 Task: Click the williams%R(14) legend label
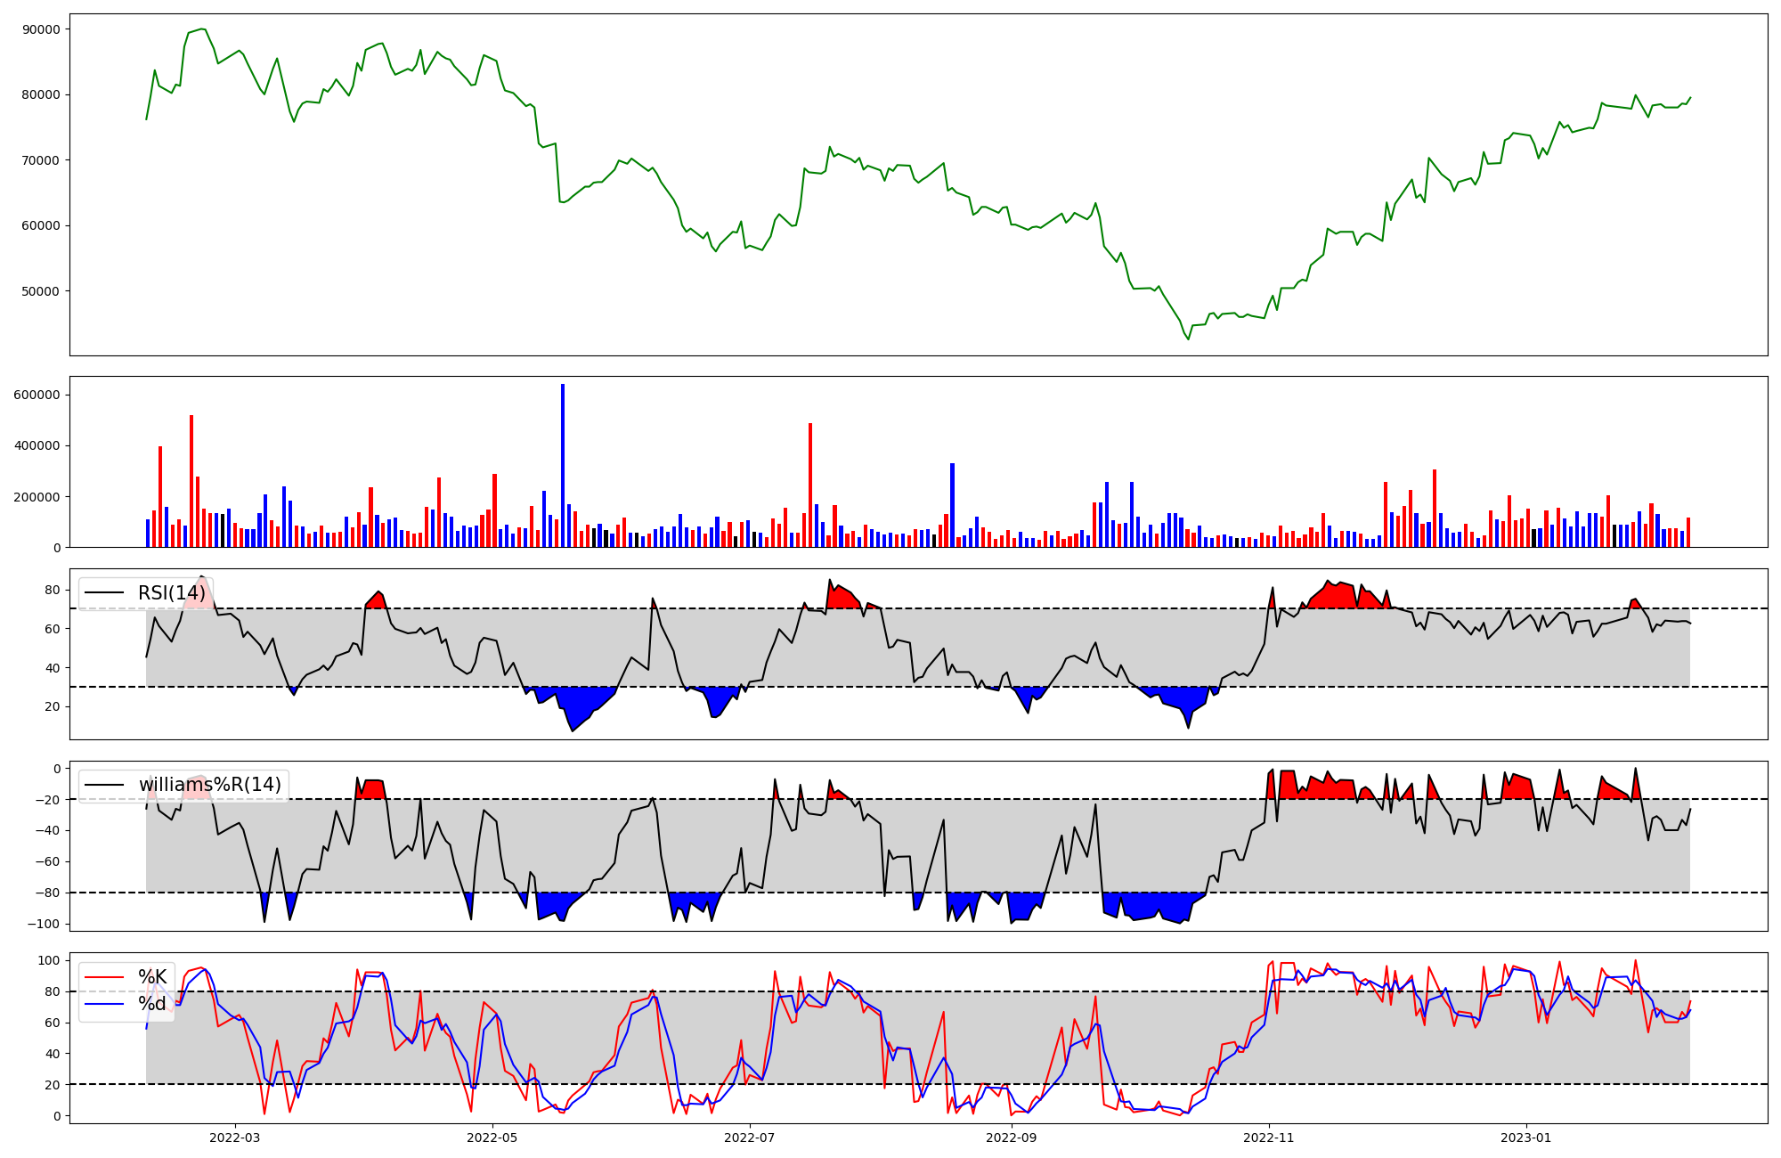pyautogui.click(x=209, y=785)
